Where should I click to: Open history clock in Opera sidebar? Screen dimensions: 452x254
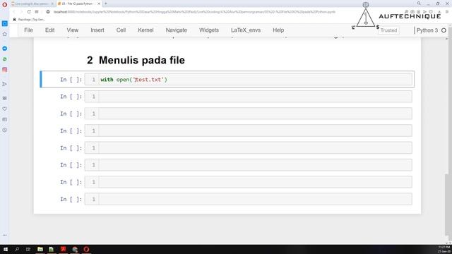[x=5, y=130]
